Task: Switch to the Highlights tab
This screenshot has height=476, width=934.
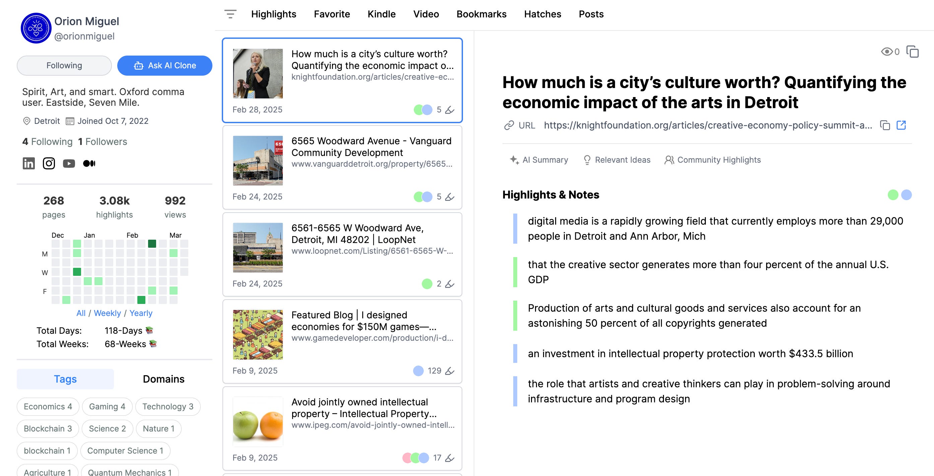Action: (273, 14)
